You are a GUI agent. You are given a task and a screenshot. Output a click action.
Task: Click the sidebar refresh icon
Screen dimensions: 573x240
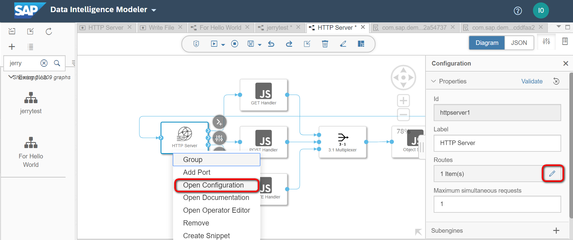click(x=49, y=31)
